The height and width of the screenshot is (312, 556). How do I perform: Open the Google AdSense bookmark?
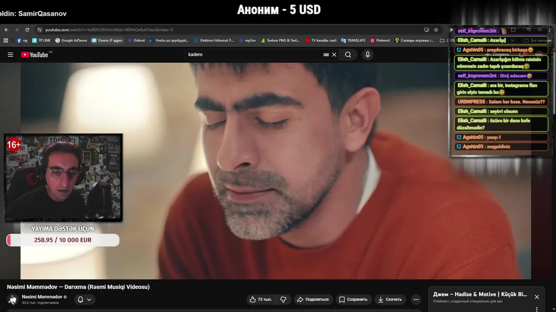point(71,40)
